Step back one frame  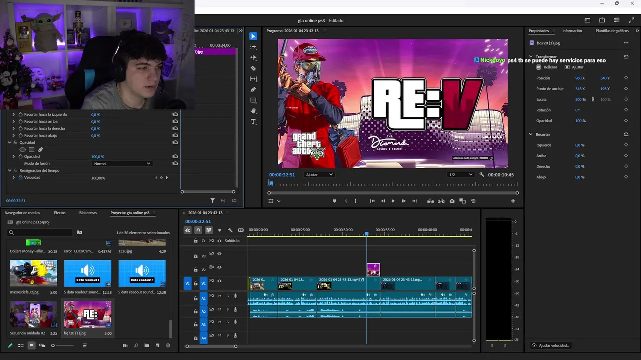click(383, 201)
